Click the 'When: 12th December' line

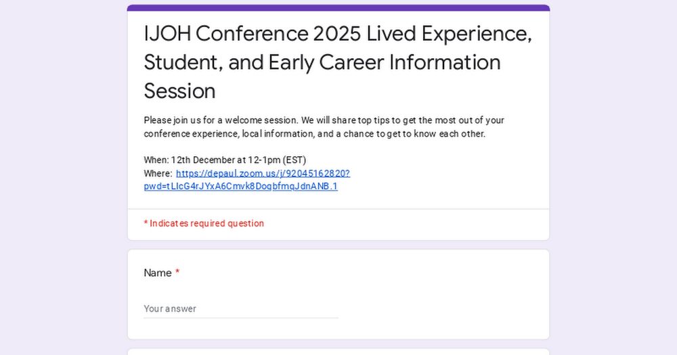tap(225, 160)
